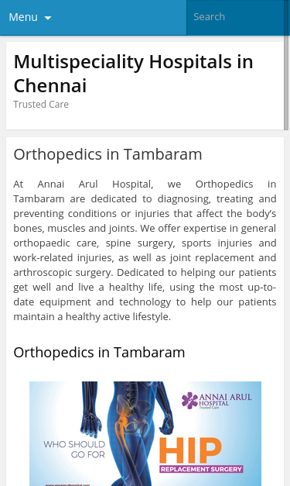Image resolution: width=290 pixels, height=486 pixels.
Task: Click the purple flower emblem in the logo
Action: coord(189,400)
